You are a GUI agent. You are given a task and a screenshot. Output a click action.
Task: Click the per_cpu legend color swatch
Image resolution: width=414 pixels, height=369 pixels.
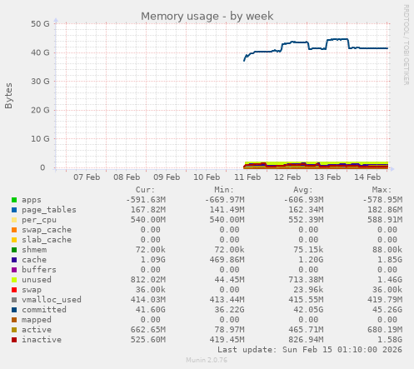(x=14, y=220)
